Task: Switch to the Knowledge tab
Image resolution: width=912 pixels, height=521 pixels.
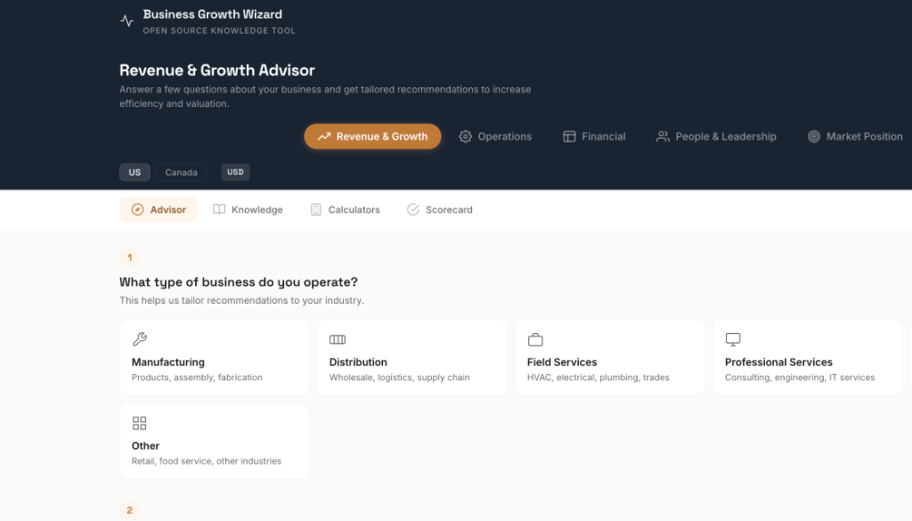Action: click(248, 209)
